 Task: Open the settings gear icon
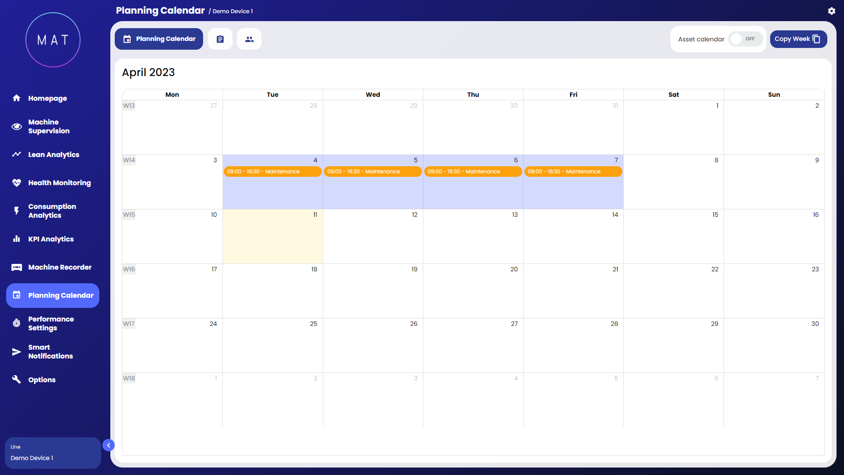pyautogui.click(x=831, y=11)
